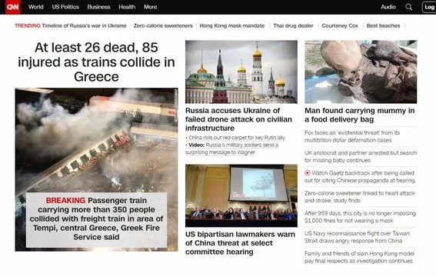Open the World section
Image resolution: width=436 pixels, height=277 pixels.
click(x=36, y=7)
